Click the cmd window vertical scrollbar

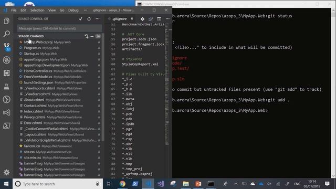click(333, 93)
